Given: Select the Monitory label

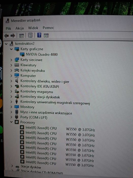Looking at the screenshot, I should (27, 107).
